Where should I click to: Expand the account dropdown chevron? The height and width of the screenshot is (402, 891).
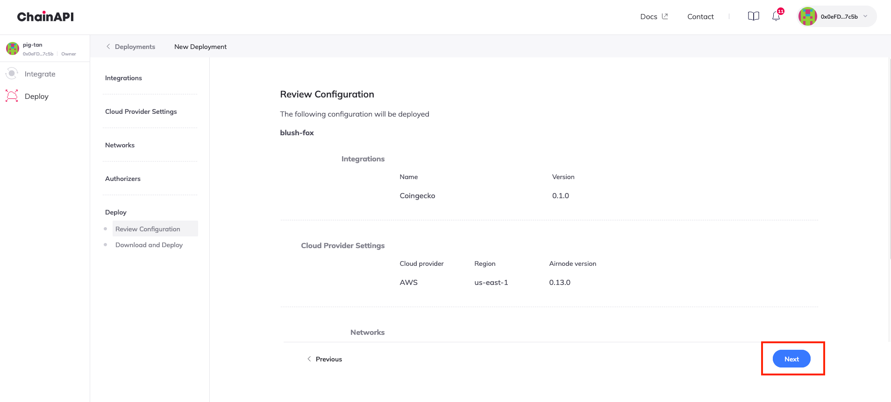[x=865, y=16]
